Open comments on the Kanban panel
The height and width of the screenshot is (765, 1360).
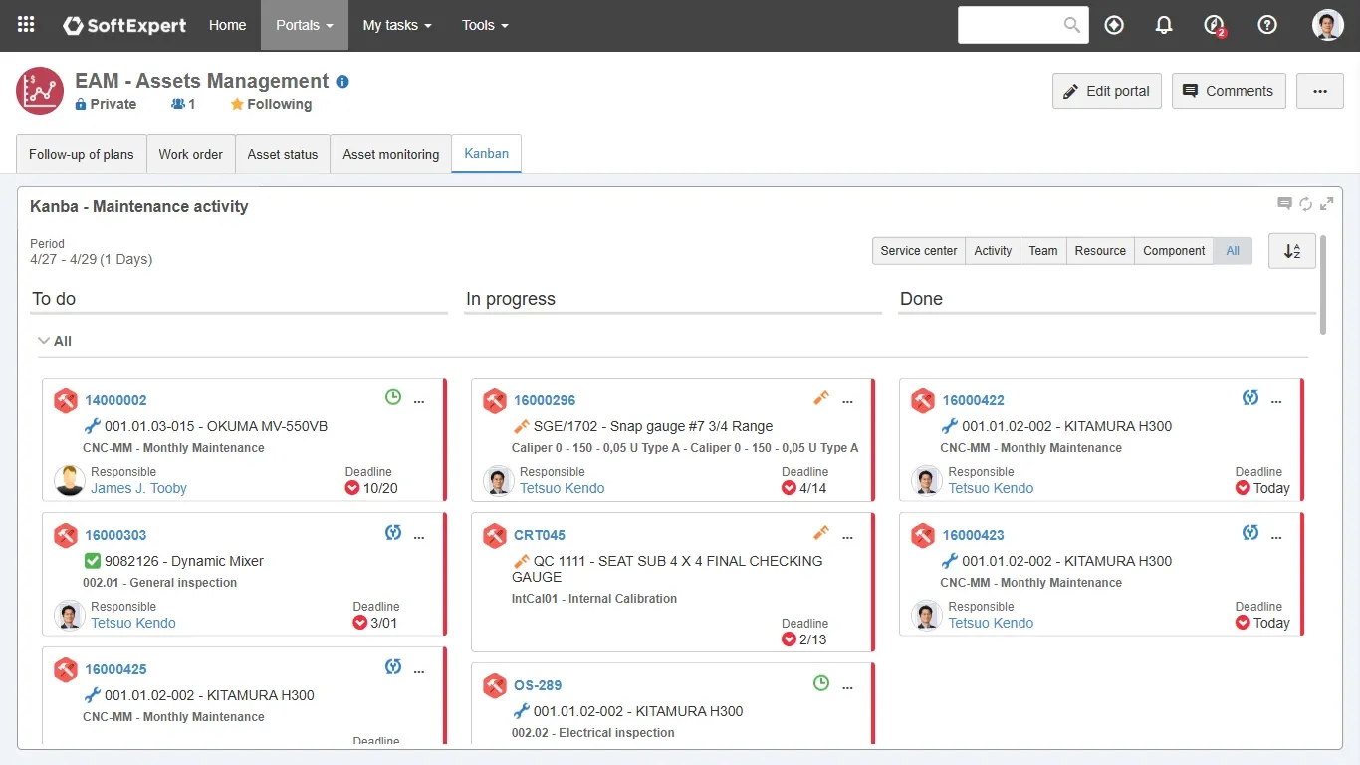pos(1284,203)
